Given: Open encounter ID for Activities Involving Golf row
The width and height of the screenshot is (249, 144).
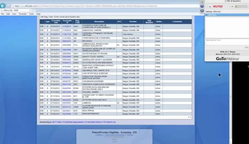Looking at the screenshot, I should click(x=66, y=100).
